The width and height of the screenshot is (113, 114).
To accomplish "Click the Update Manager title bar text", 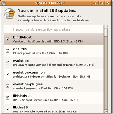I will (x=50, y=3).
